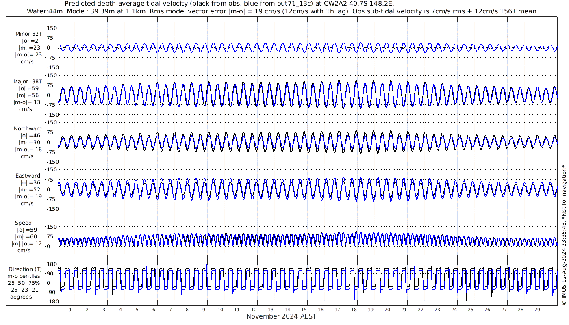Click the '|m-o|= 13' value in Major panel
569x325 pixels.
(x=28, y=102)
